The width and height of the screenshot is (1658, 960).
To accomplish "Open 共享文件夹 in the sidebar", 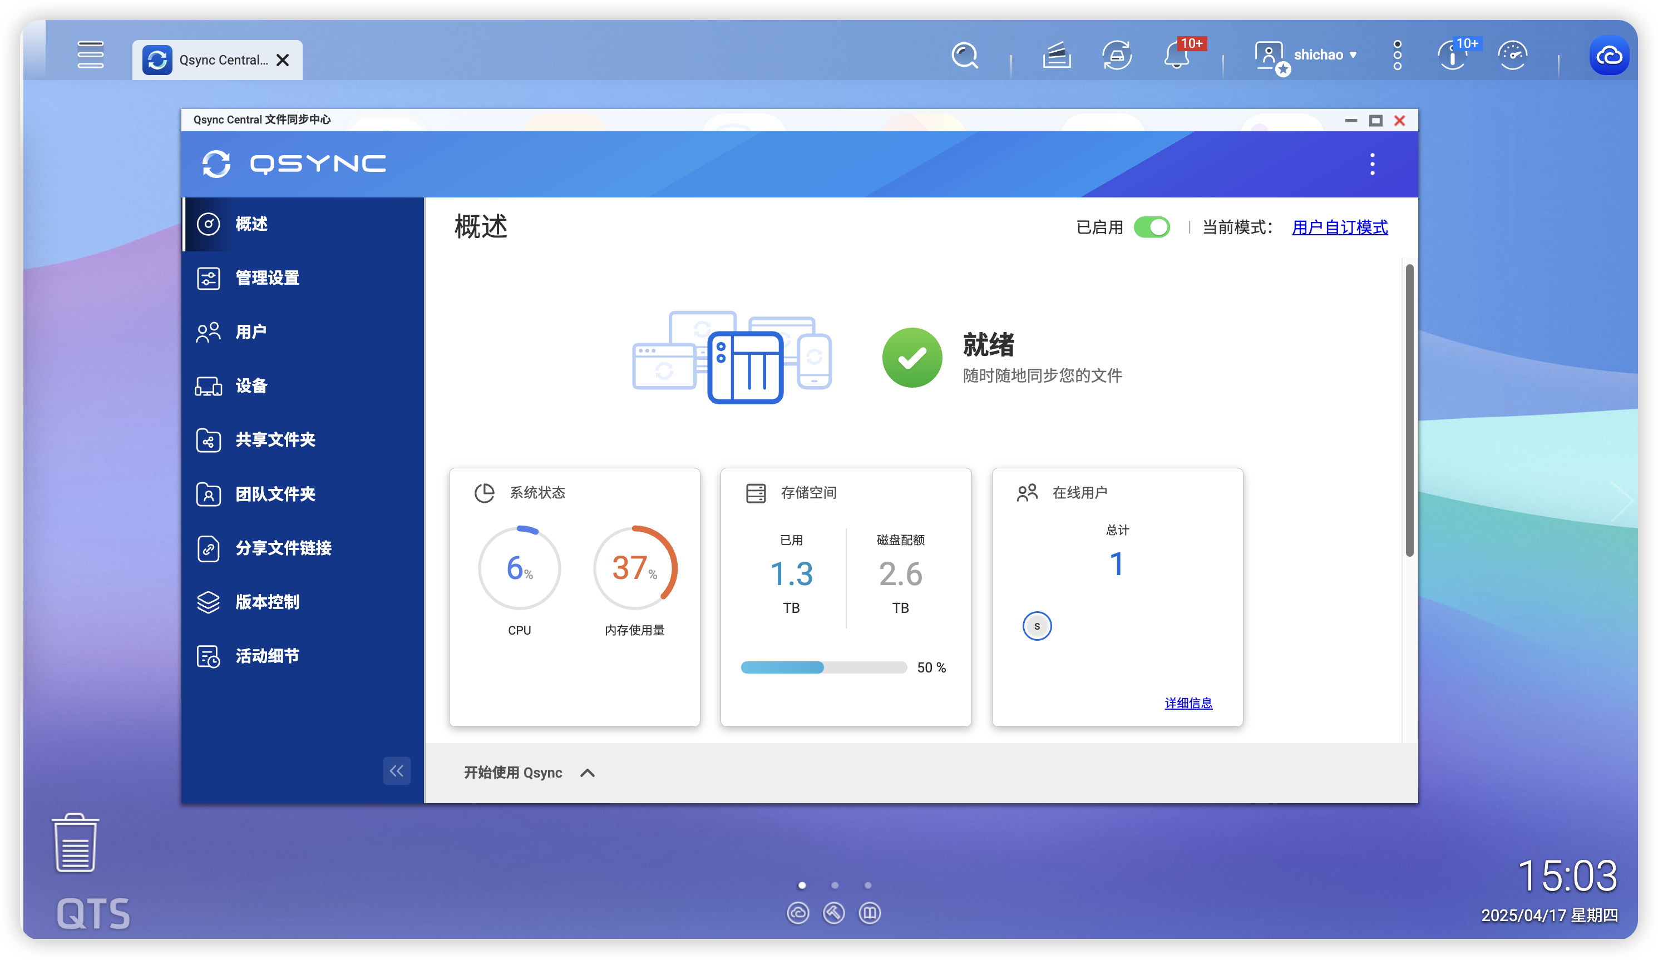I will point(303,440).
